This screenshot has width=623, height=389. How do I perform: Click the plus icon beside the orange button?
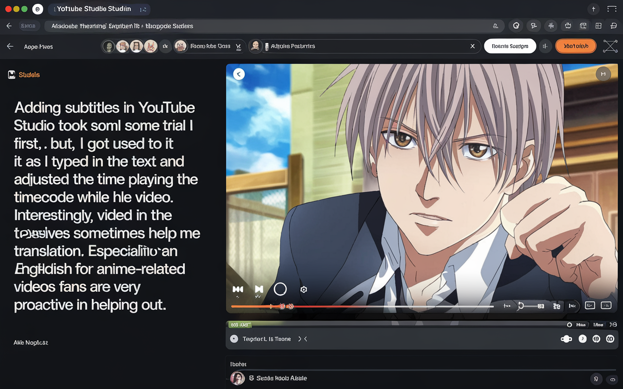545,46
